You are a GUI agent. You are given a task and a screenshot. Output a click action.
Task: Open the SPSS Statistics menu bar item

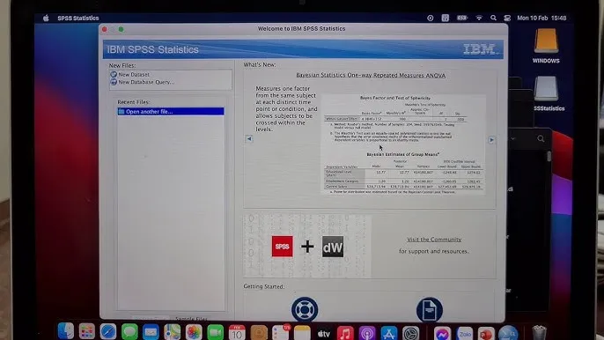[x=78, y=18]
